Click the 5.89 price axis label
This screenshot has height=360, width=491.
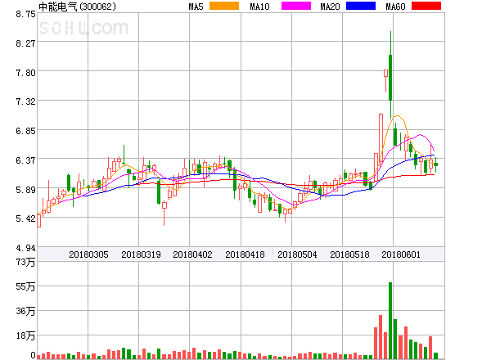pyautogui.click(x=25, y=190)
